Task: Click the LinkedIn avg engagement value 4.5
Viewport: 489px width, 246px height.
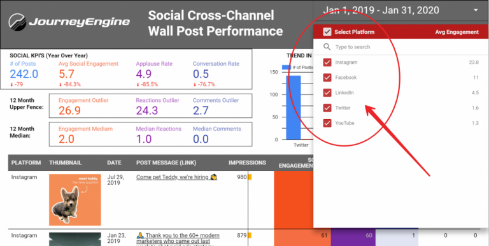Action: tap(476, 92)
